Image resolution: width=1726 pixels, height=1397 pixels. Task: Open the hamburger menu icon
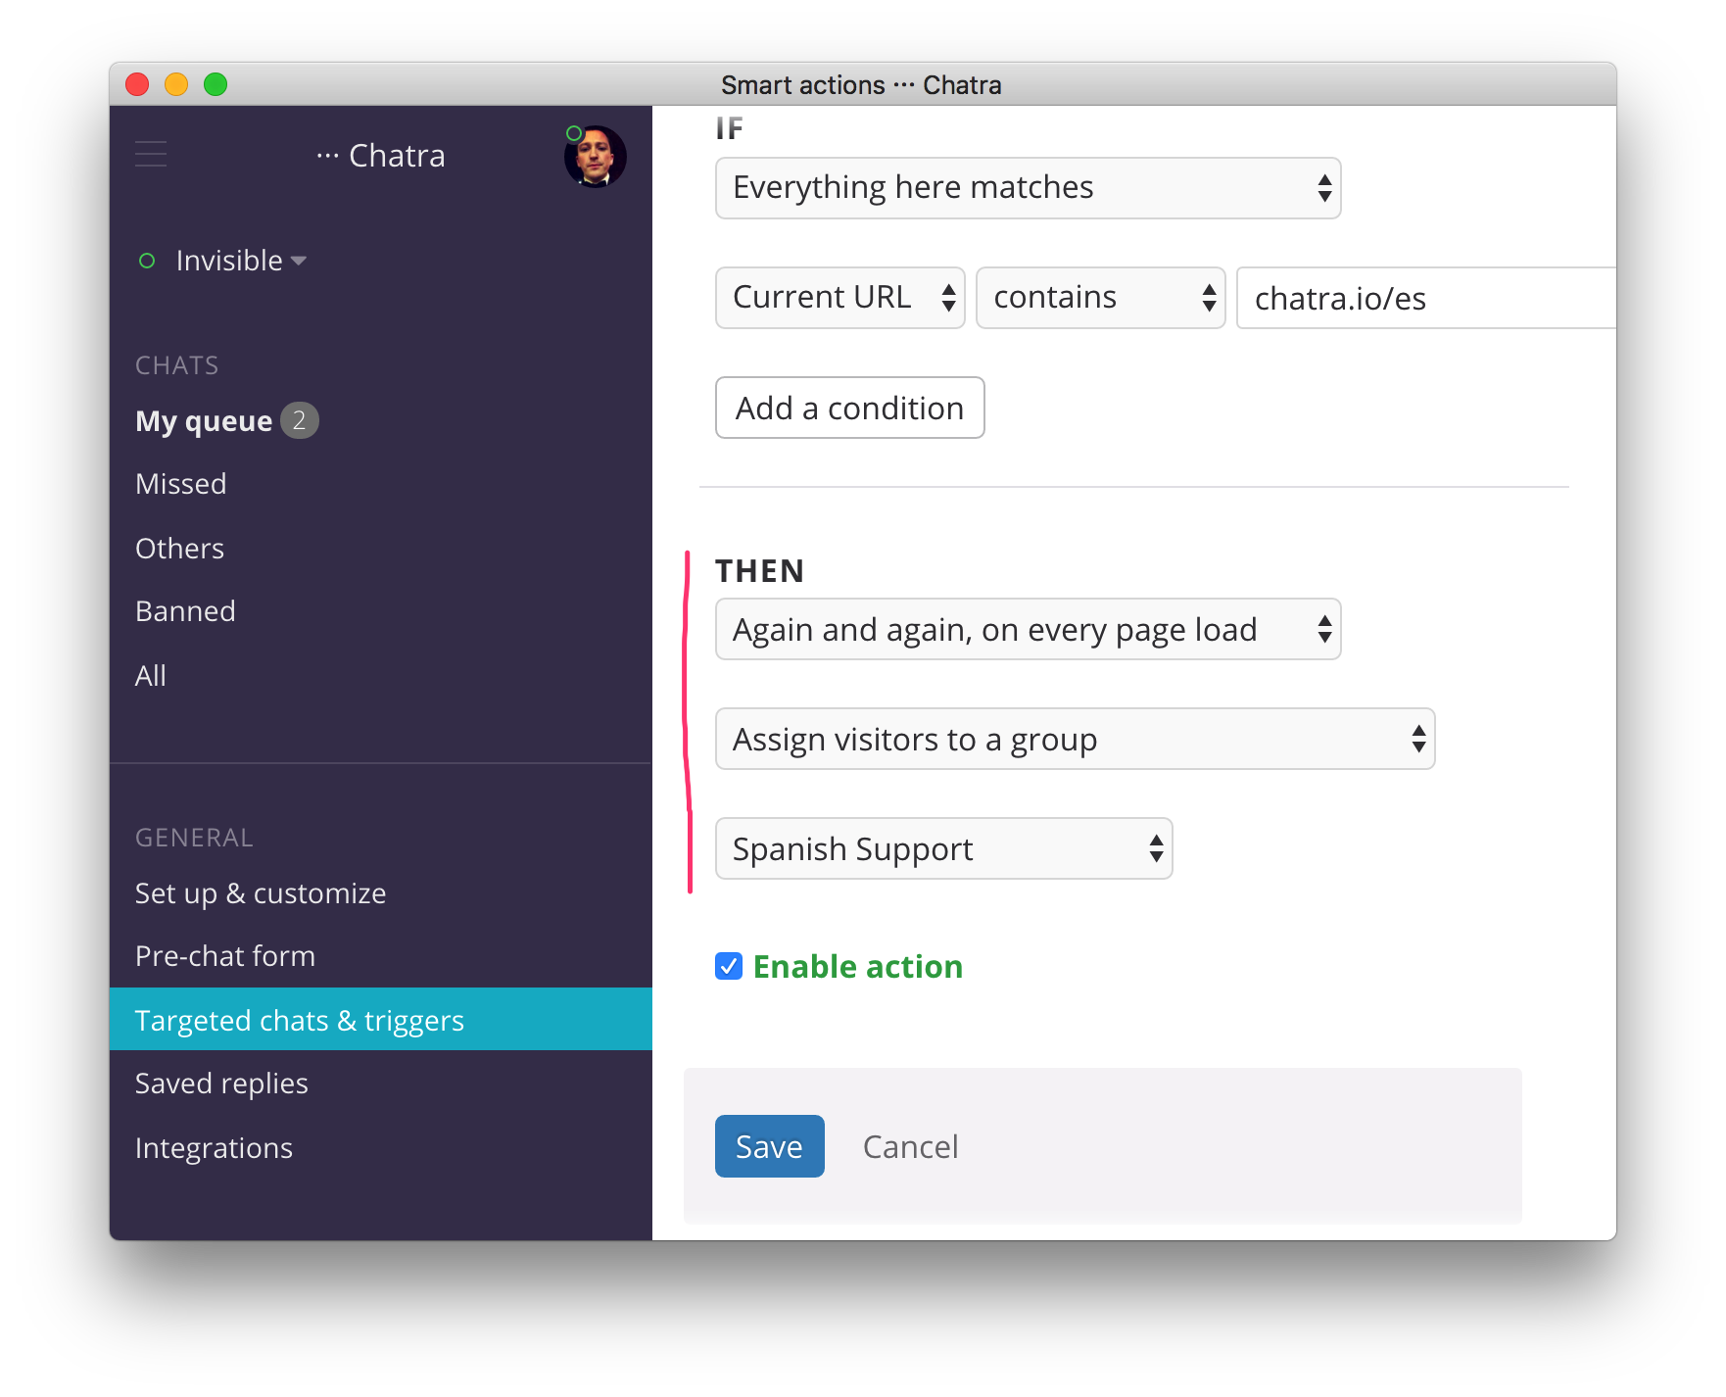(151, 155)
